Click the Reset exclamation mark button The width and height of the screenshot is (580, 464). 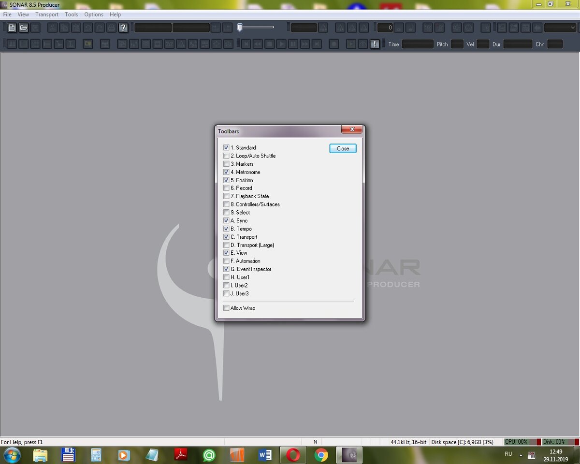(x=375, y=44)
